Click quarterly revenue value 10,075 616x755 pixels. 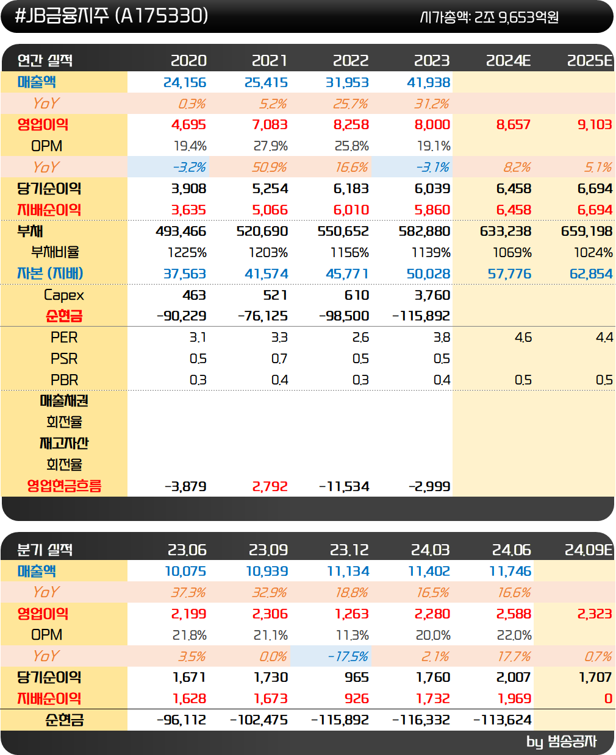(x=185, y=571)
